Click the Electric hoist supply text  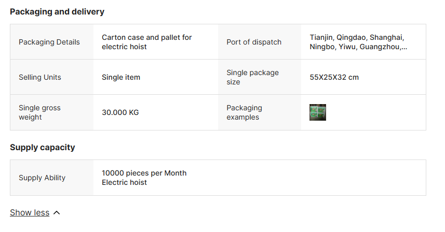pos(124,182)
